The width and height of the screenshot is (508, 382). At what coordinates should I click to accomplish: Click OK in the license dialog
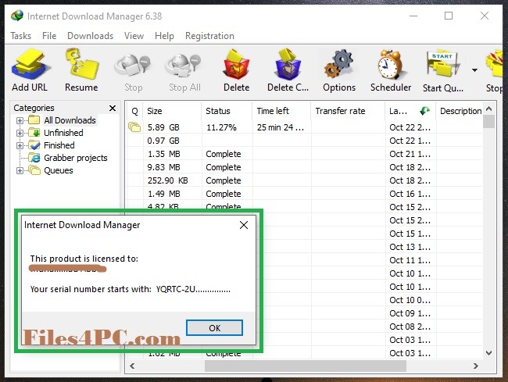pyautogui.click(x=214, y=327)
